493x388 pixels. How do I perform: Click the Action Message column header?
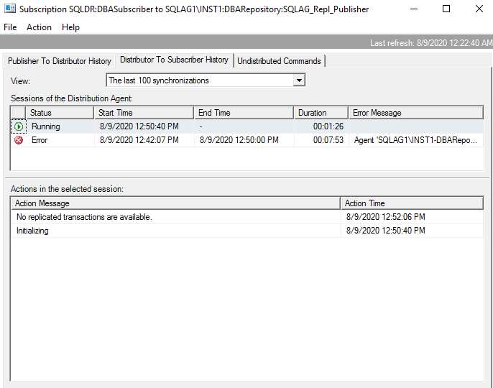[x=175, y=203]
